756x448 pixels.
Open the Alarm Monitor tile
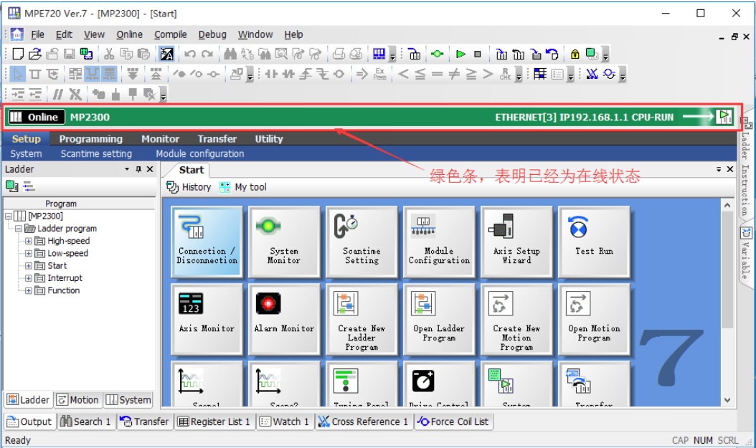click(x=284, y=319)
